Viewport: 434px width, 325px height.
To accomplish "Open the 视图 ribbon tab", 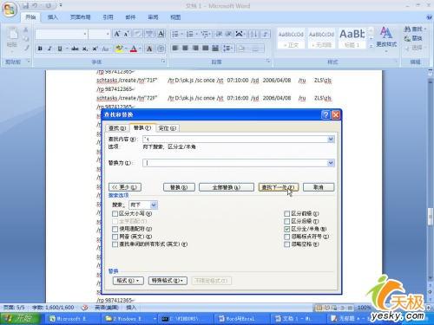I will 175,17.
